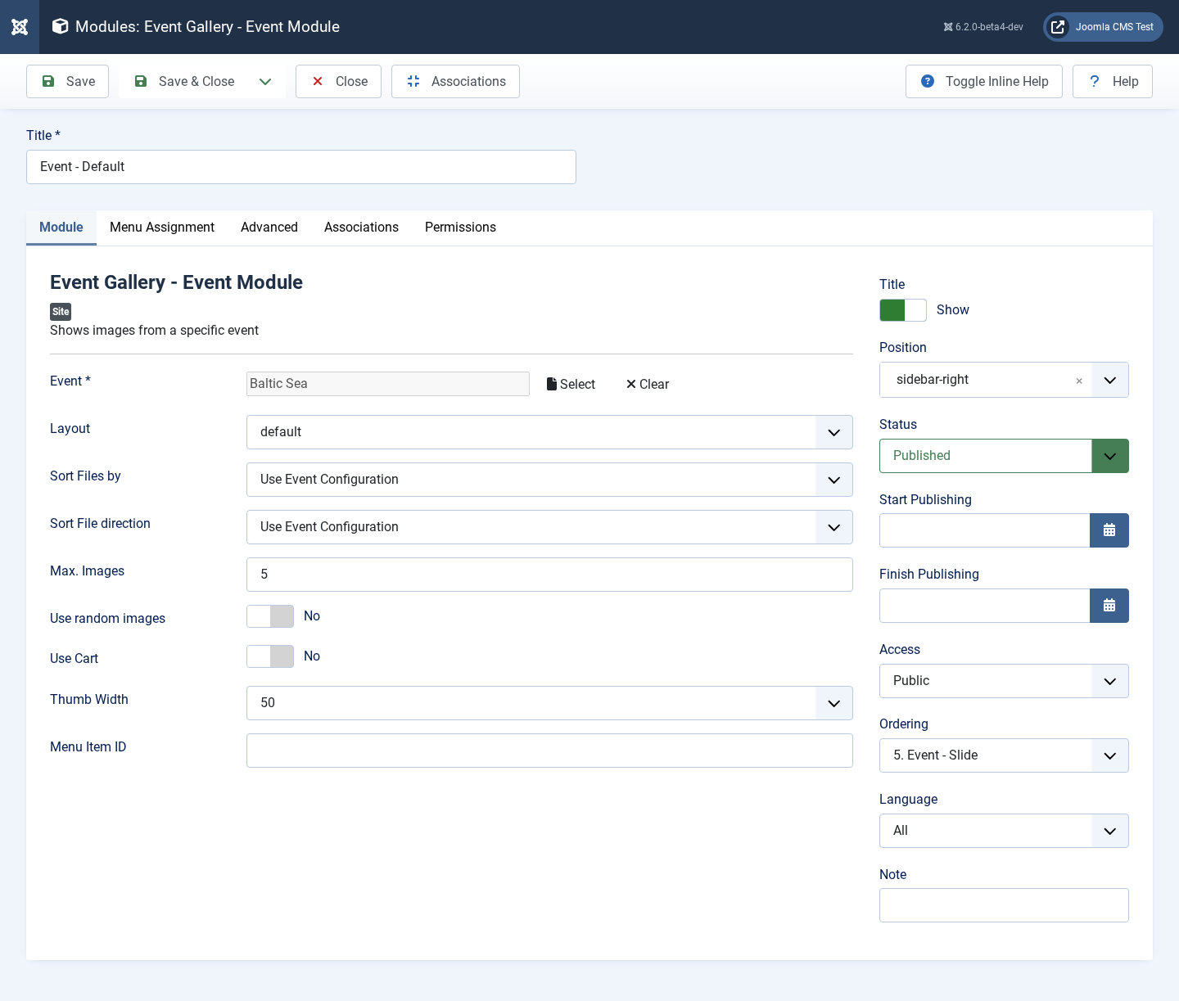Open Sort File direction dropdown
Screen dimensions: 1179x1001
point(549,527)
